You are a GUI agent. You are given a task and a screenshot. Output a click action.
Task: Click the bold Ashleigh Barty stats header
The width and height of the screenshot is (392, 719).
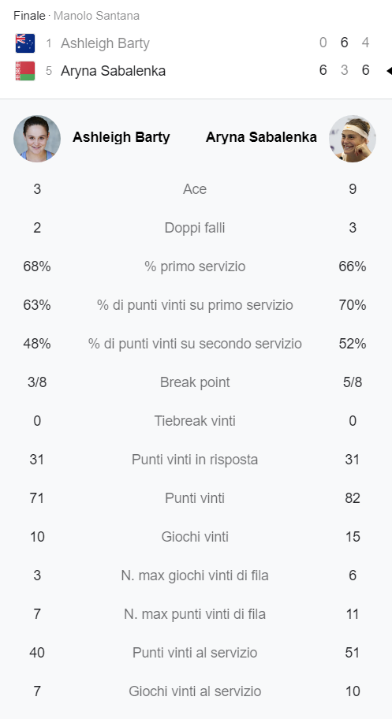click(121, 137)
